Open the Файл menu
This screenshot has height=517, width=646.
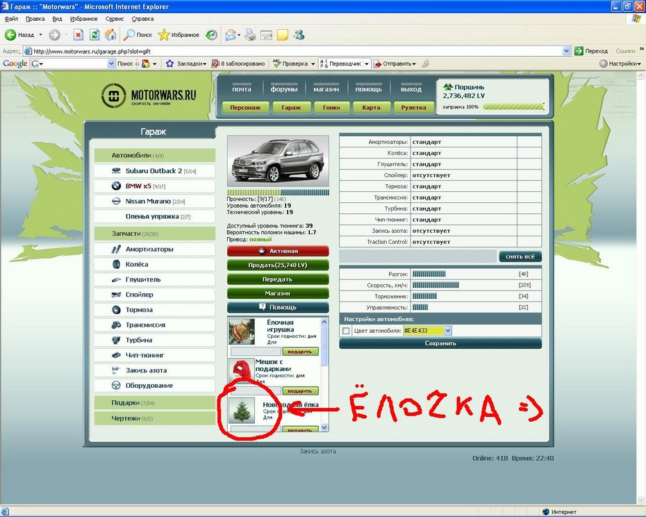11,19
